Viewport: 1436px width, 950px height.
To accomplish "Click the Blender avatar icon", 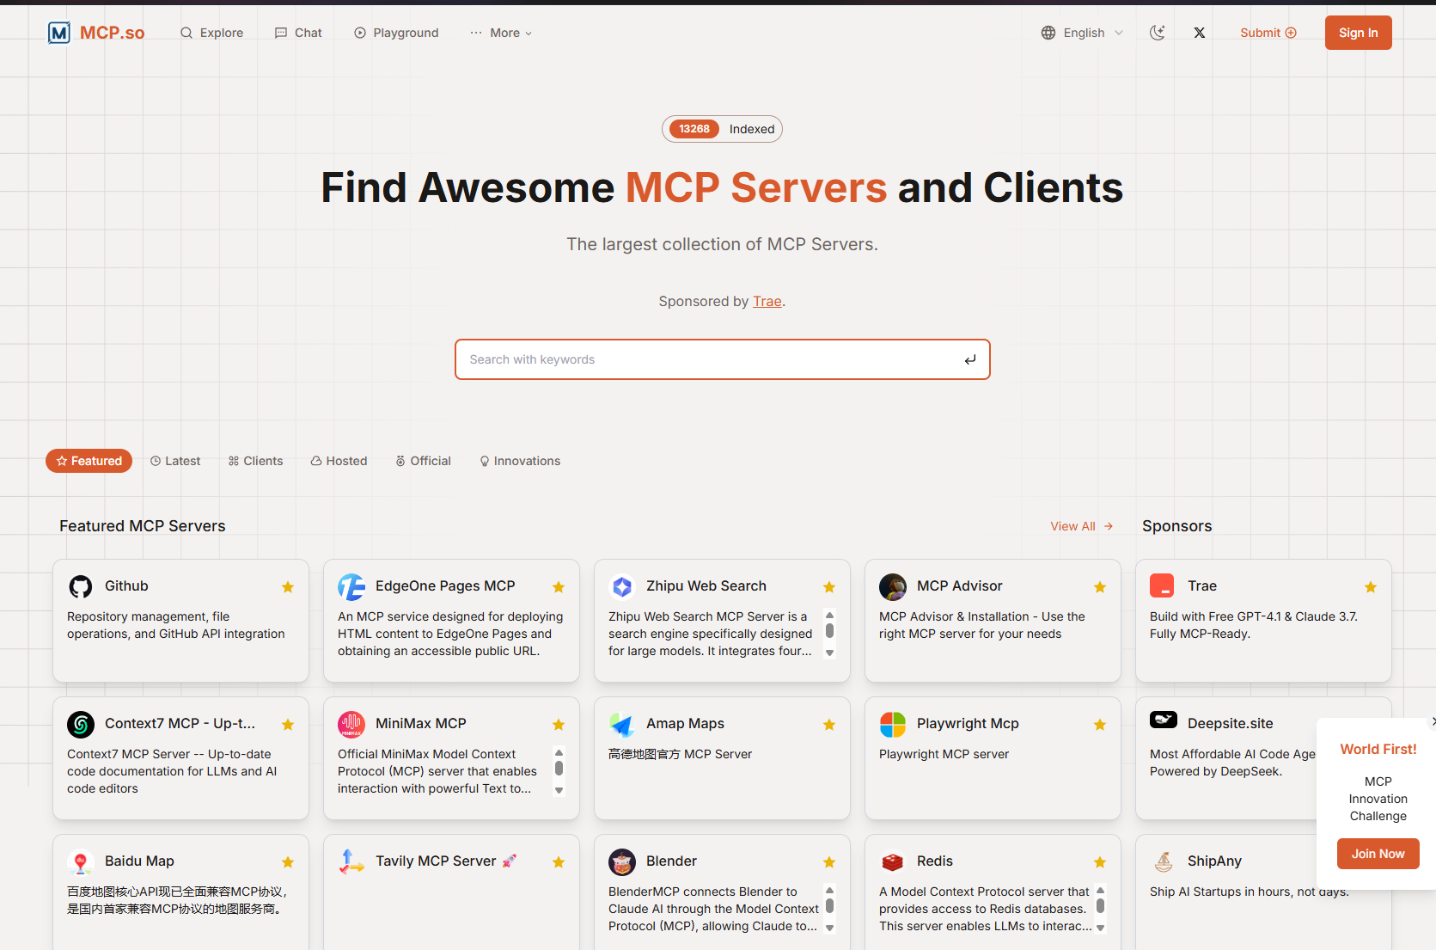I will [622, 861].
